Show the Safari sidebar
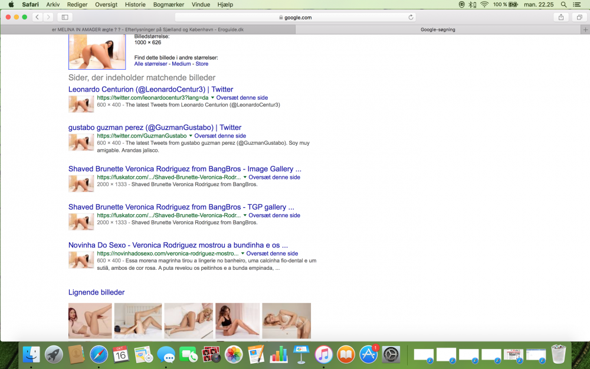This screenshot has width=590, height=369. tap(65, 17)
